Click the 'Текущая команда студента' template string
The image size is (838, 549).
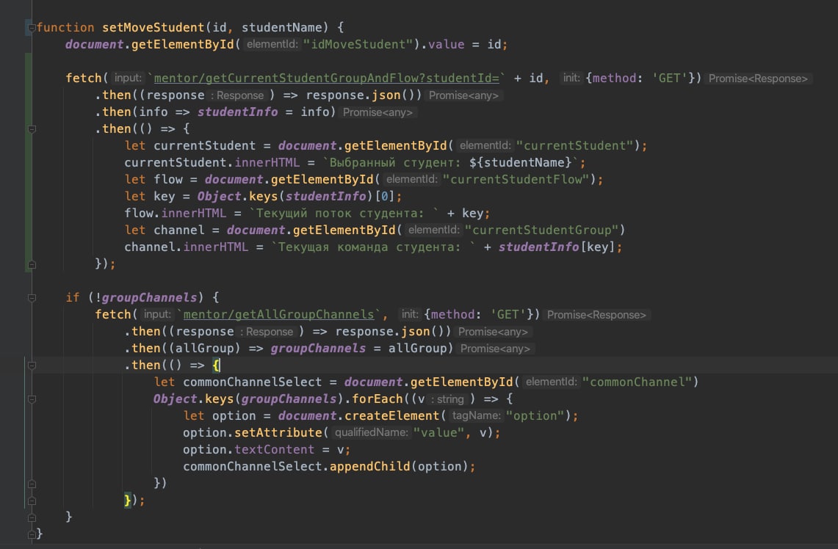coord(372,247)
